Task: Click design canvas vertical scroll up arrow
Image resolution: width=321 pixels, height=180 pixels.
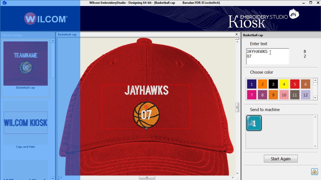Action: pos(237,42)
